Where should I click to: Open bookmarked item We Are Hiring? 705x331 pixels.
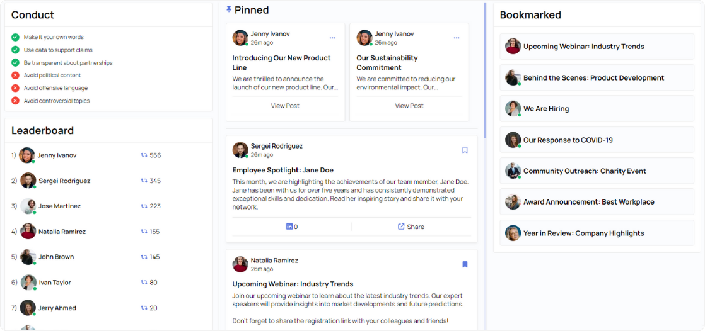pos(597,108)
